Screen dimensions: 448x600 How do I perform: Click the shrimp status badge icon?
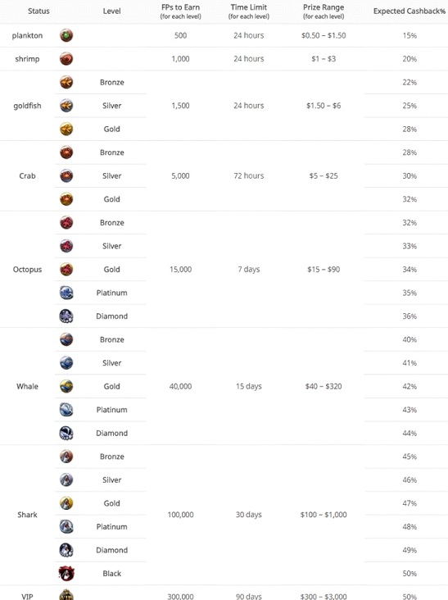[66, 59]
